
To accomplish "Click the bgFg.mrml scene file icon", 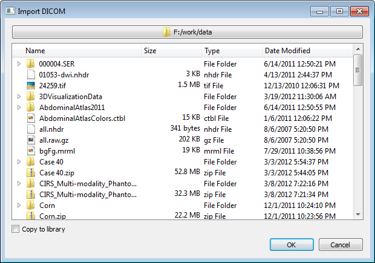I will tap(31, 151).
